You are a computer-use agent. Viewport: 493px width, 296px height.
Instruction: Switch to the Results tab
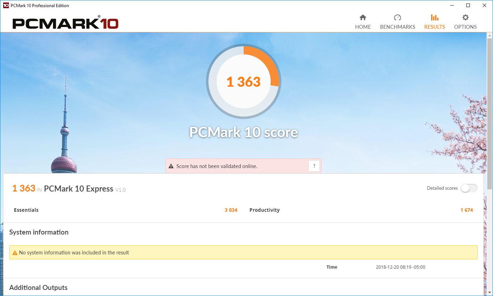coord(435,22)
